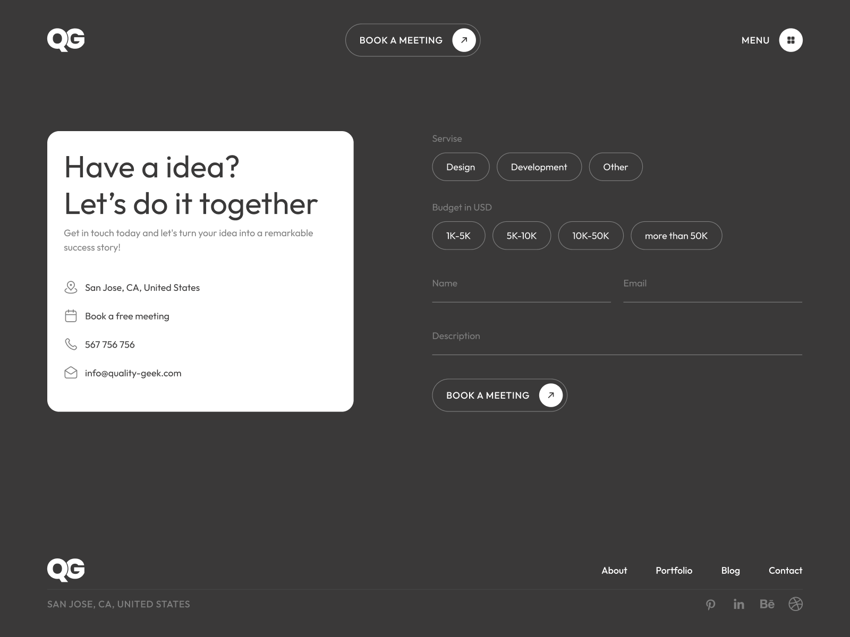Select the Other service option
The width and height of the screenshot is (850, 637).
pos(616,167)
